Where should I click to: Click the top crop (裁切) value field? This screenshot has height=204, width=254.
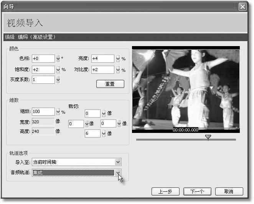92,114
